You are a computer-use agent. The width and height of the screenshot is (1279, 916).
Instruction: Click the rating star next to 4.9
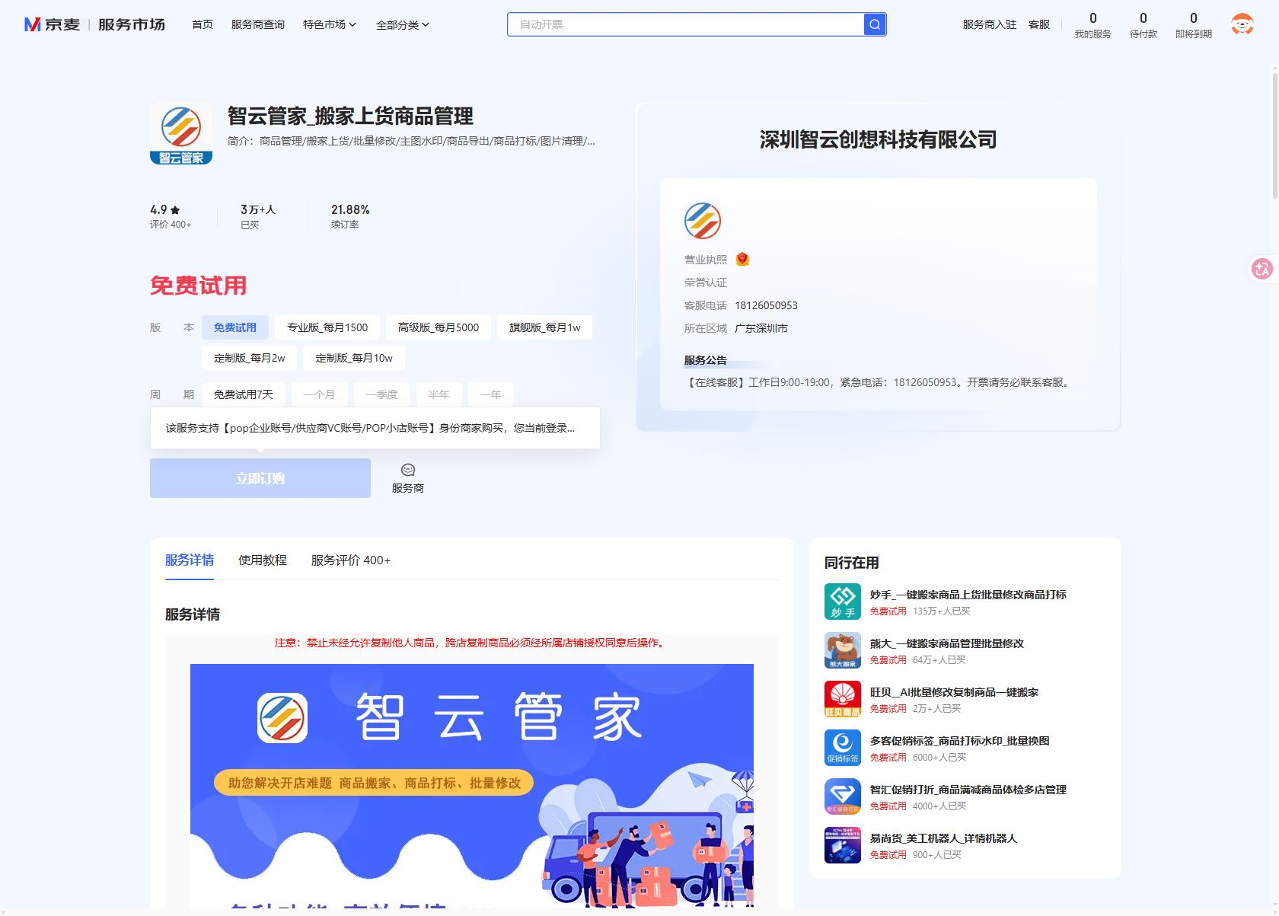(x=175, y=210)
